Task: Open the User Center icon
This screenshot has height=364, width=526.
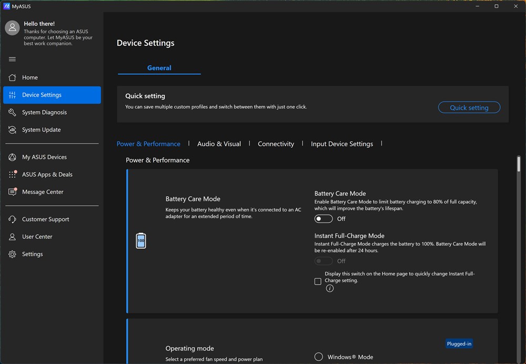Action: (x=13, y=237)
